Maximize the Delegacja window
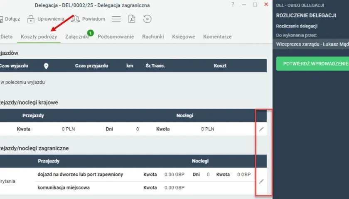This screenshot has width=349, height=199. [255, 5]
